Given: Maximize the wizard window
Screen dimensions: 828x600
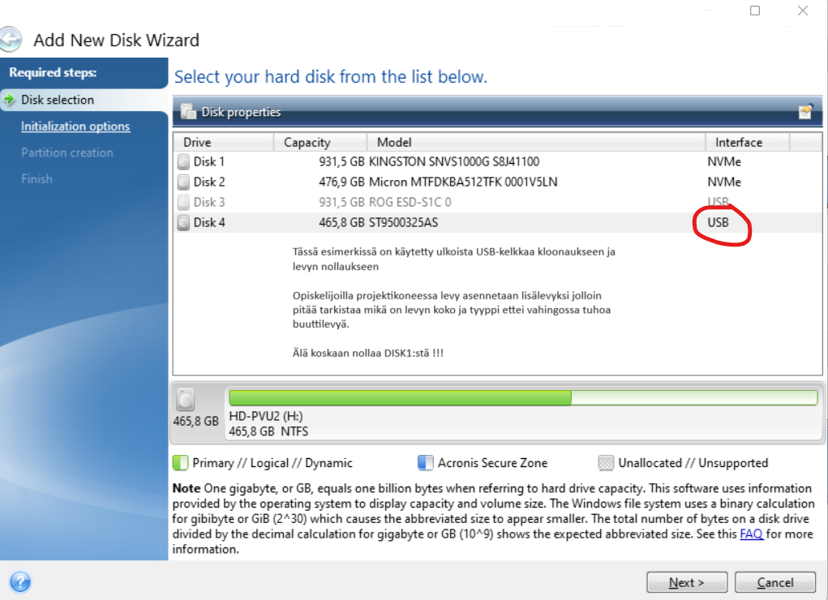Looking at the screenshot, I should [755, 11].
